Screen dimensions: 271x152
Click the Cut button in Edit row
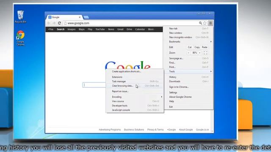pos(190,47)
